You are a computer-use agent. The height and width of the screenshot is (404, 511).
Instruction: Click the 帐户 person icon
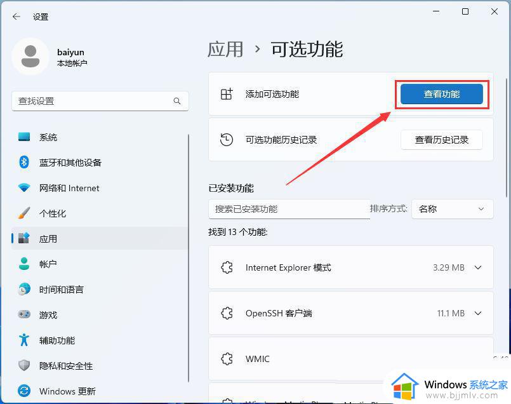(x=24, y=264)
